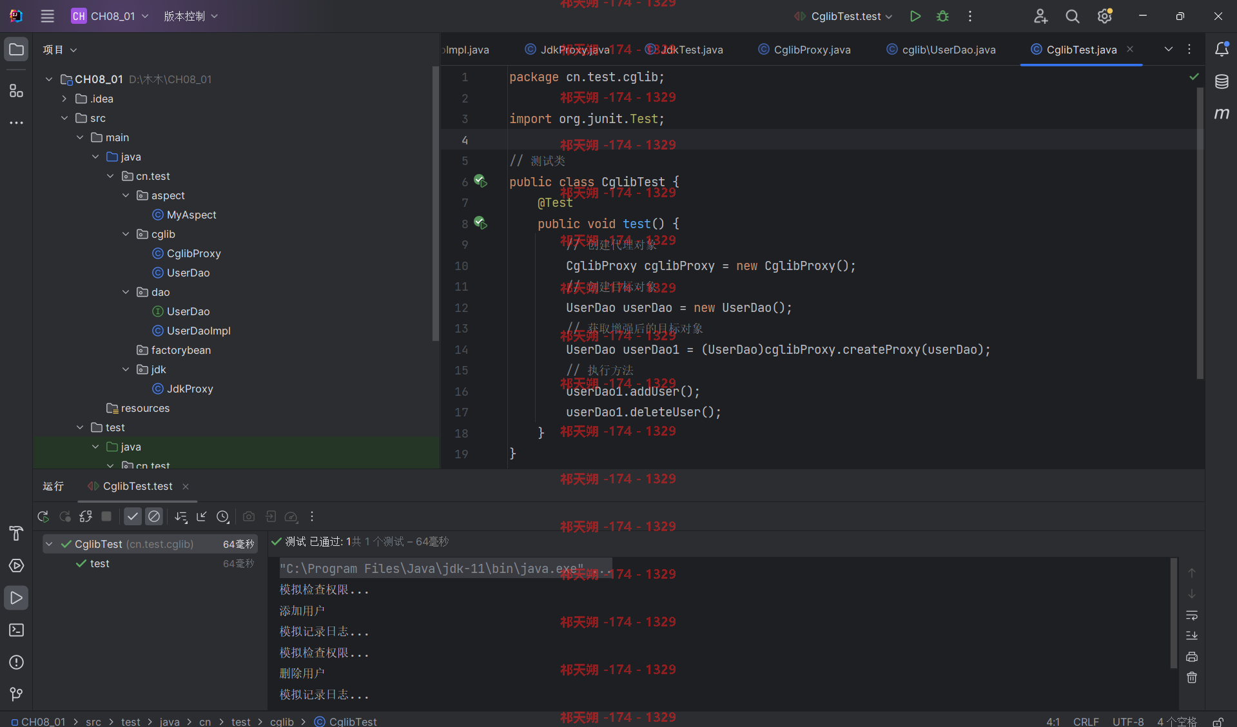Click CRLF line separator in status bar
Screen dimensions: 1237x727
point(1086,722)
